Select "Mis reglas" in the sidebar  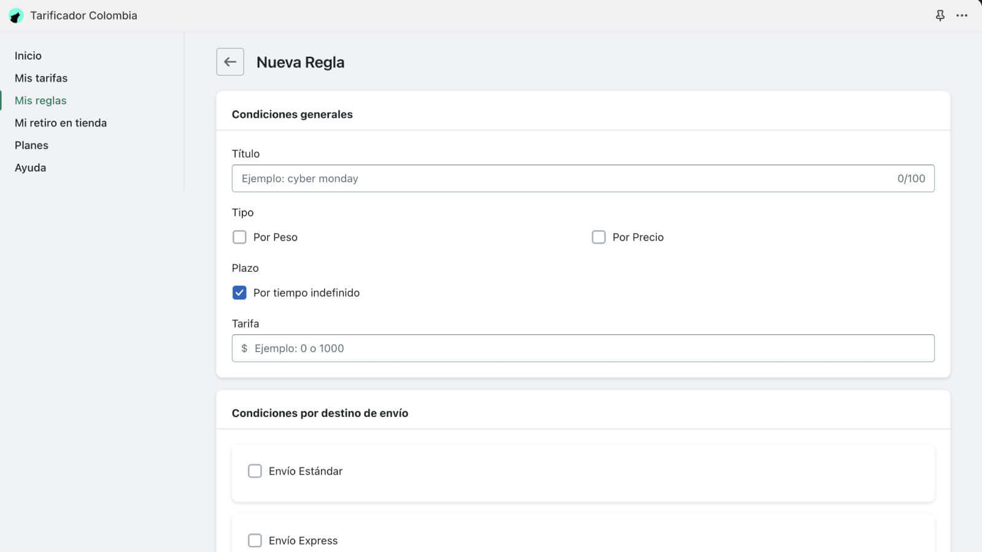(x=40, y=100)
